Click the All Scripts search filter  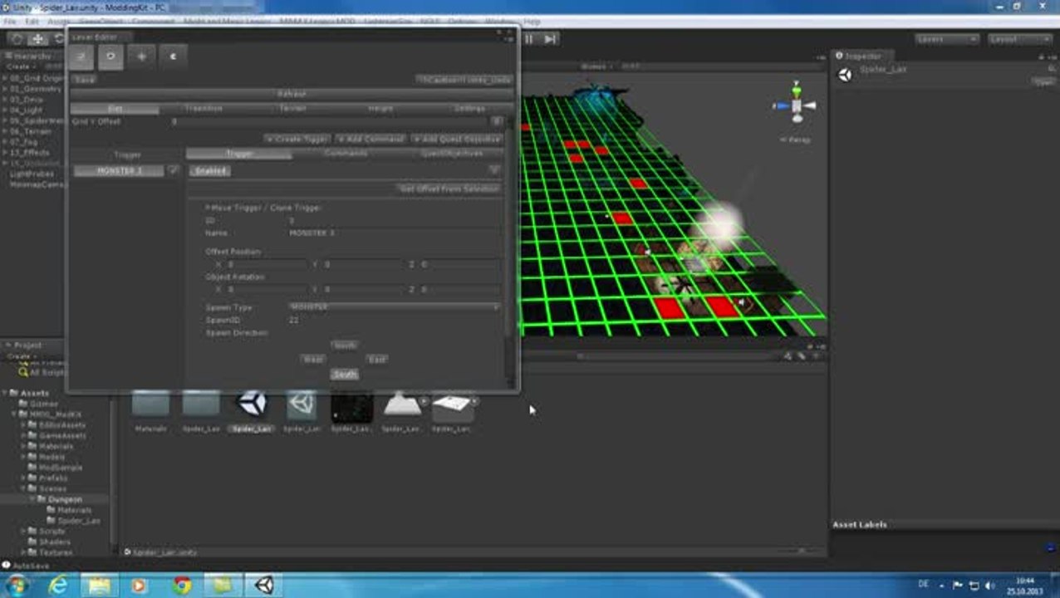coord(47,373)
